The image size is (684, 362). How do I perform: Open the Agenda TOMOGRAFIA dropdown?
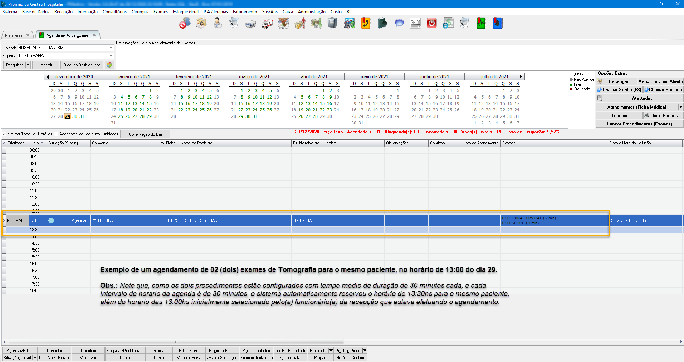pyautogui.click(x=111, y=56)
